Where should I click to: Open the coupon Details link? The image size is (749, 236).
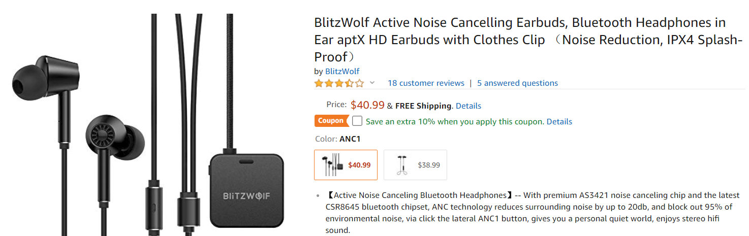click(x=559, y=122)
